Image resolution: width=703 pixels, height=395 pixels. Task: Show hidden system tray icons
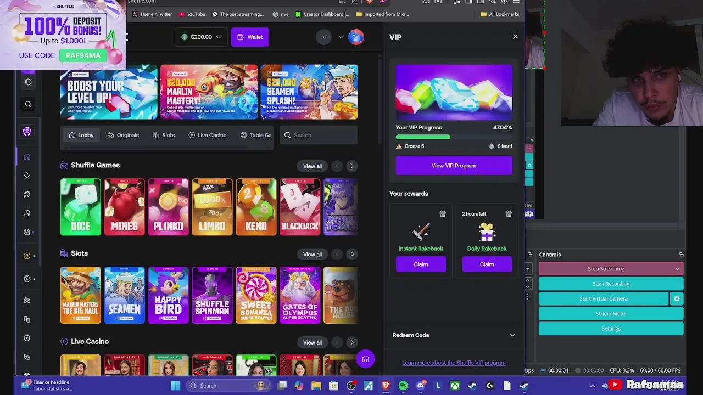coord(593,386)
